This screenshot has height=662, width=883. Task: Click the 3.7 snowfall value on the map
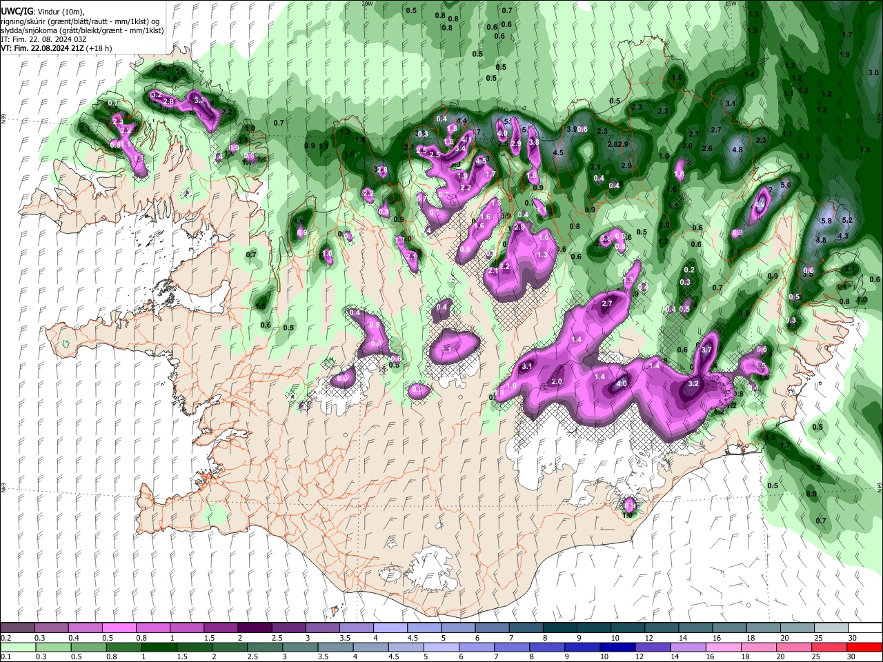coord(706,350)
